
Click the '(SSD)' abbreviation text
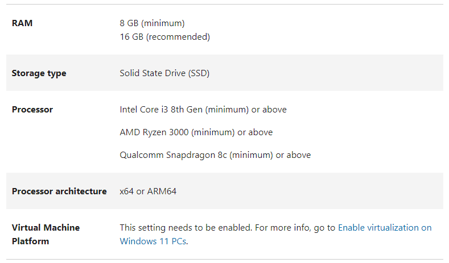point(199,73)
